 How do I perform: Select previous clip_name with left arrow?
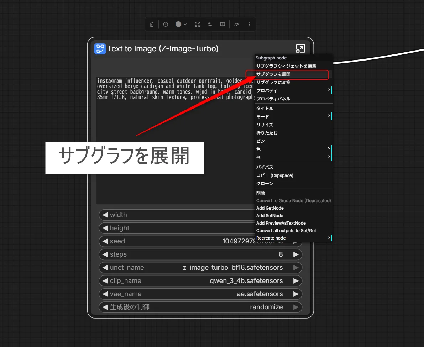[105, 281]
